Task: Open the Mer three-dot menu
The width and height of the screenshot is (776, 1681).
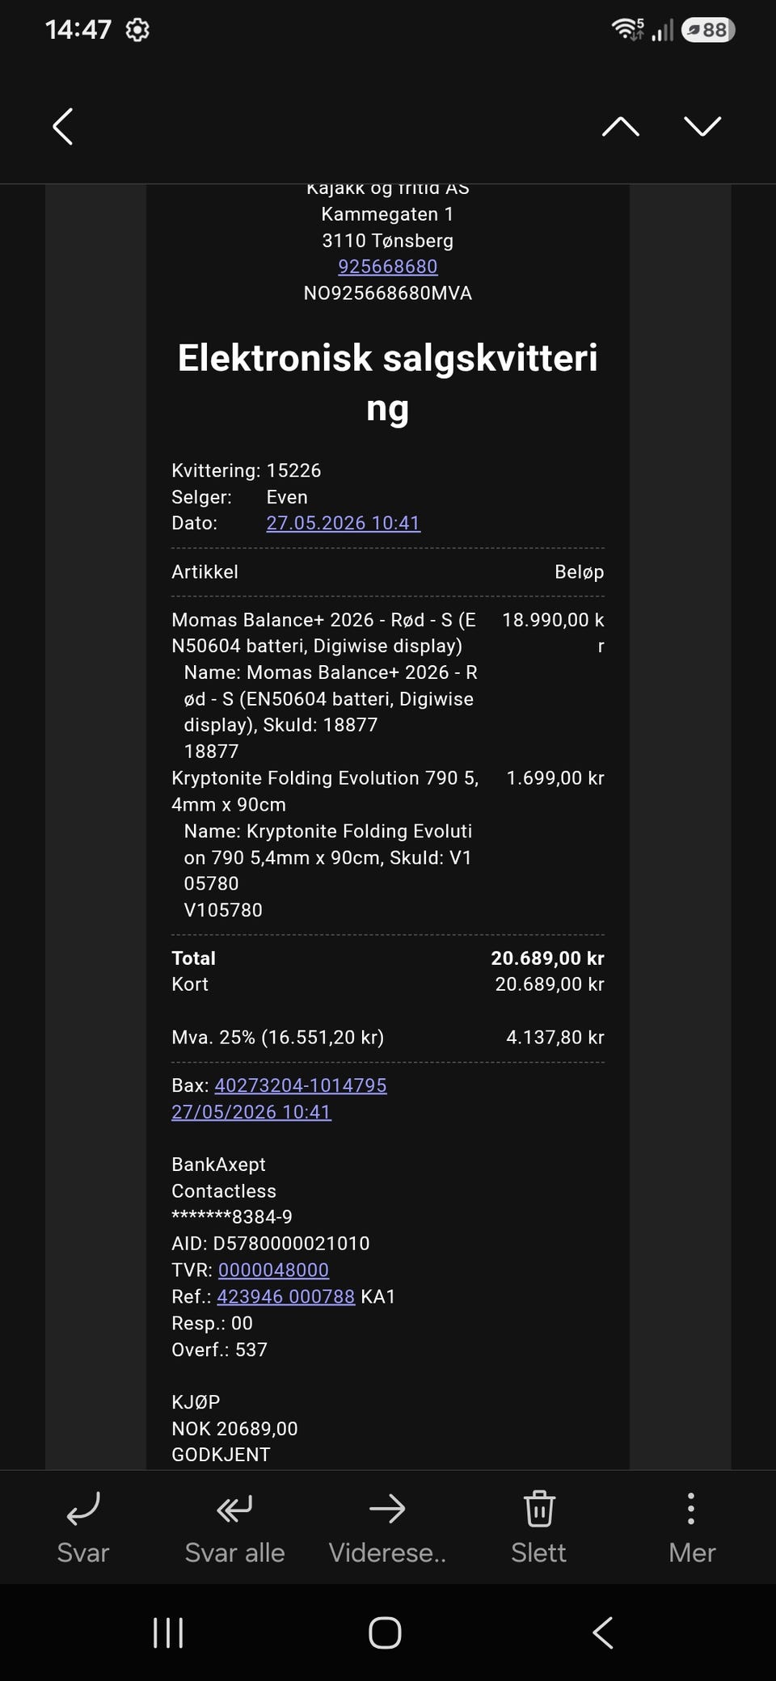Action: (691, 1508)
